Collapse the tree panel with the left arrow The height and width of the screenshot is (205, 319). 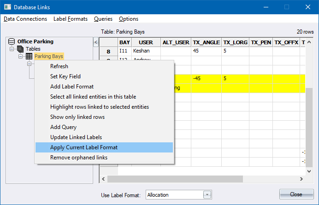[95, 42]
